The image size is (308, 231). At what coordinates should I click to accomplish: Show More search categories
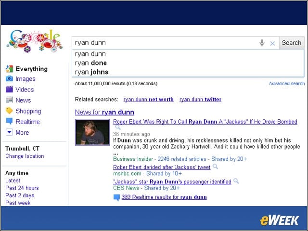(x=22, y=133)
